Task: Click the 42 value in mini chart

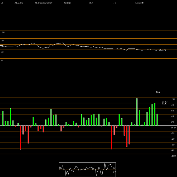Action: pyautogui.click(x=114, y=168)
